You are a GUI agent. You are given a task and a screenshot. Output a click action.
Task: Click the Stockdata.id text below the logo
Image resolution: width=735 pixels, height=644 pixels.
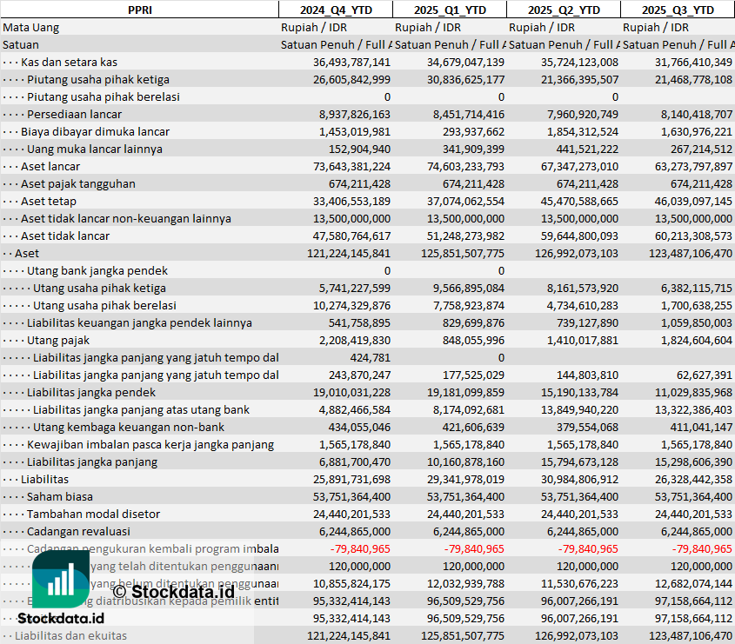tap(61, 618)
